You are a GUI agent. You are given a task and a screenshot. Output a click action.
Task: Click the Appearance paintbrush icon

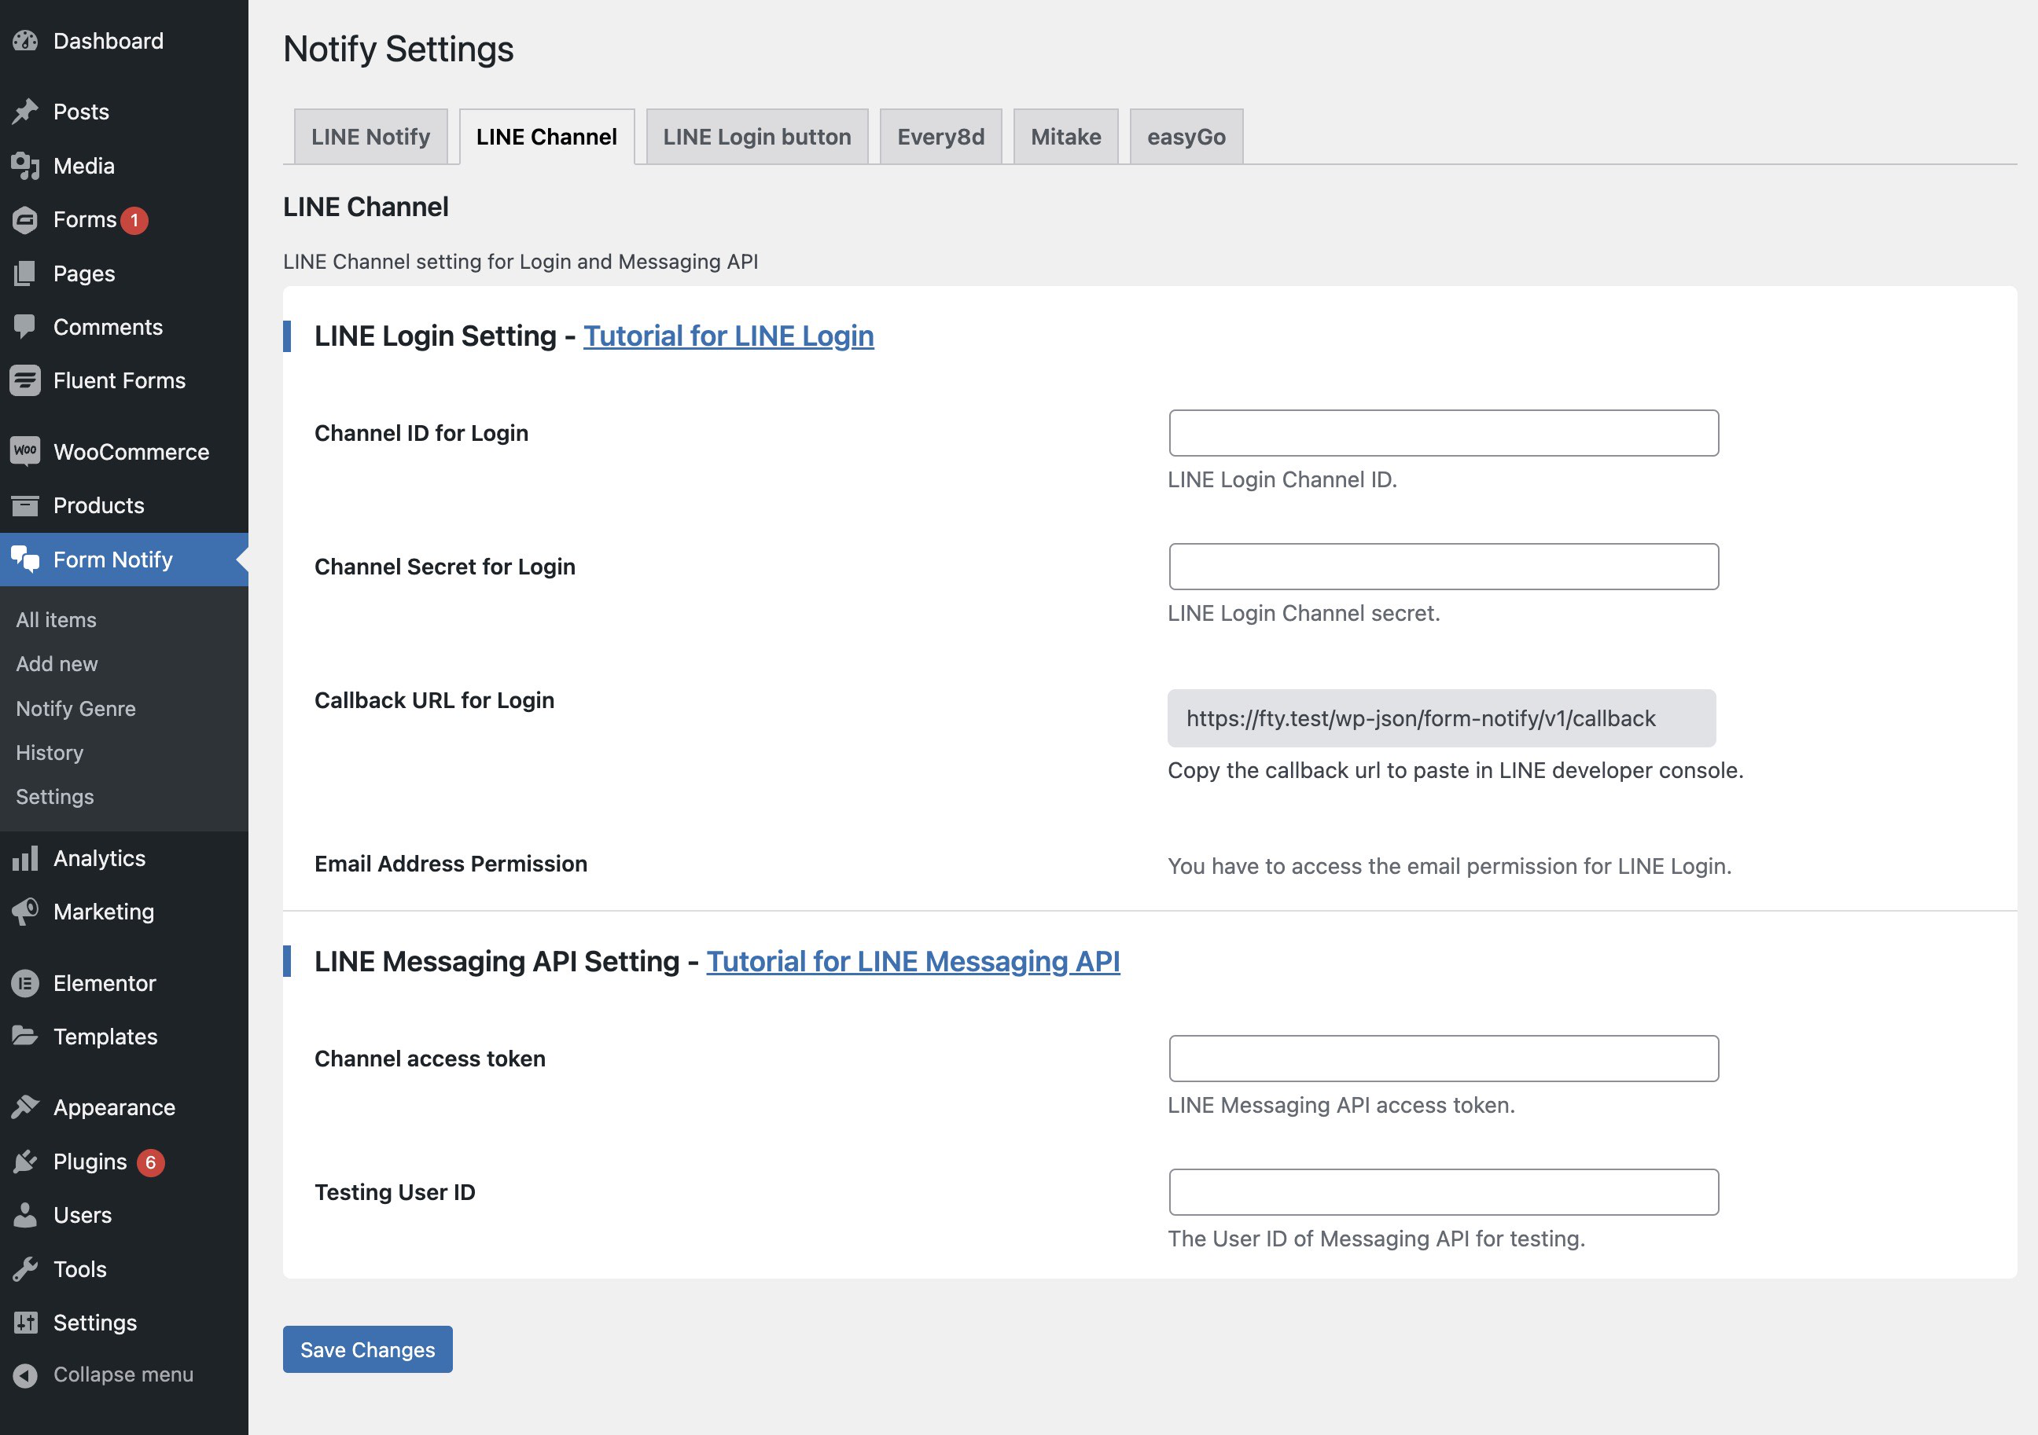click(x=25, y=1107)
